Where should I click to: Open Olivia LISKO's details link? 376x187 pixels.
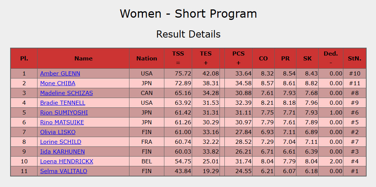58,132
